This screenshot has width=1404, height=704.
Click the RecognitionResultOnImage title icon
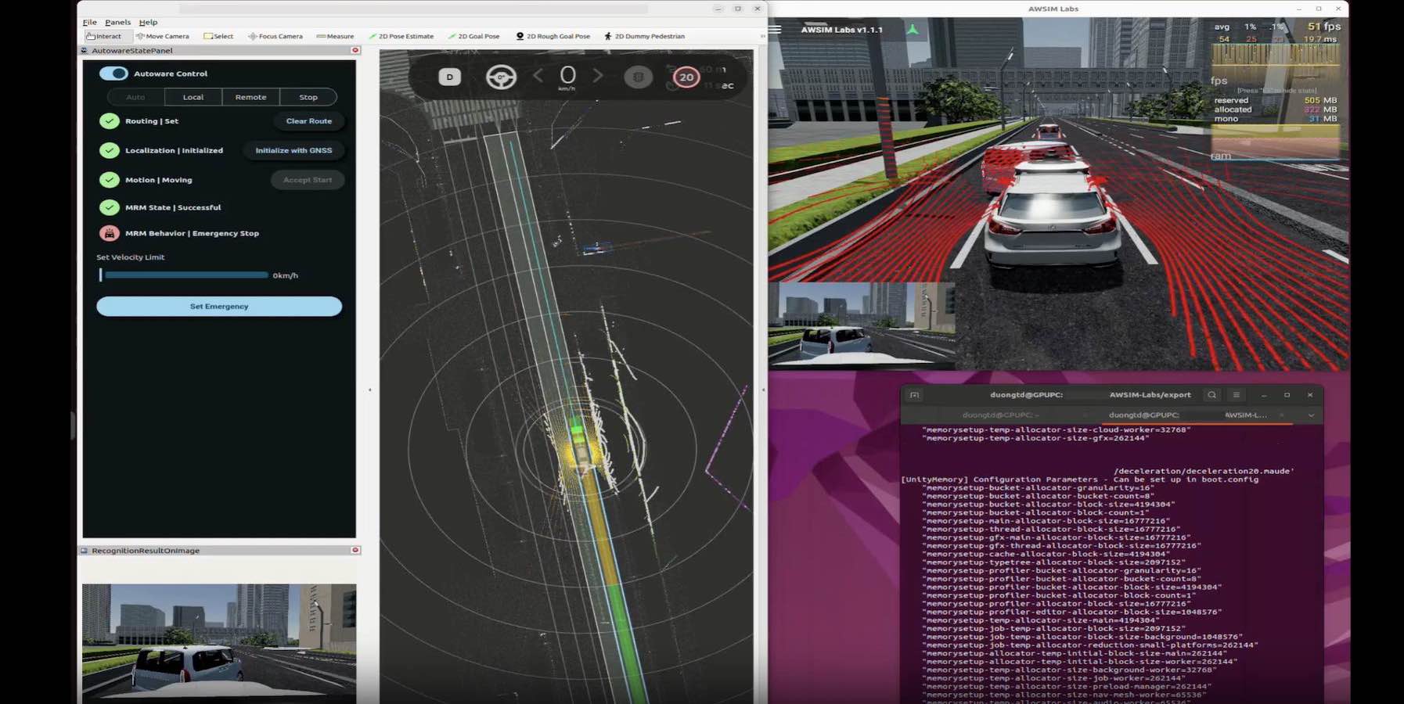pos(85,550)
